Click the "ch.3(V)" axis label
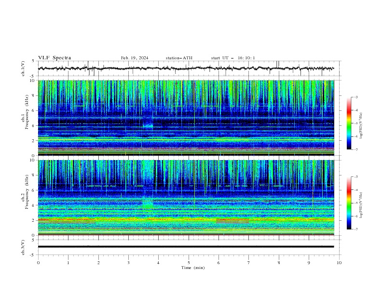Screen dimensions: 382x295 pos(23,247)
